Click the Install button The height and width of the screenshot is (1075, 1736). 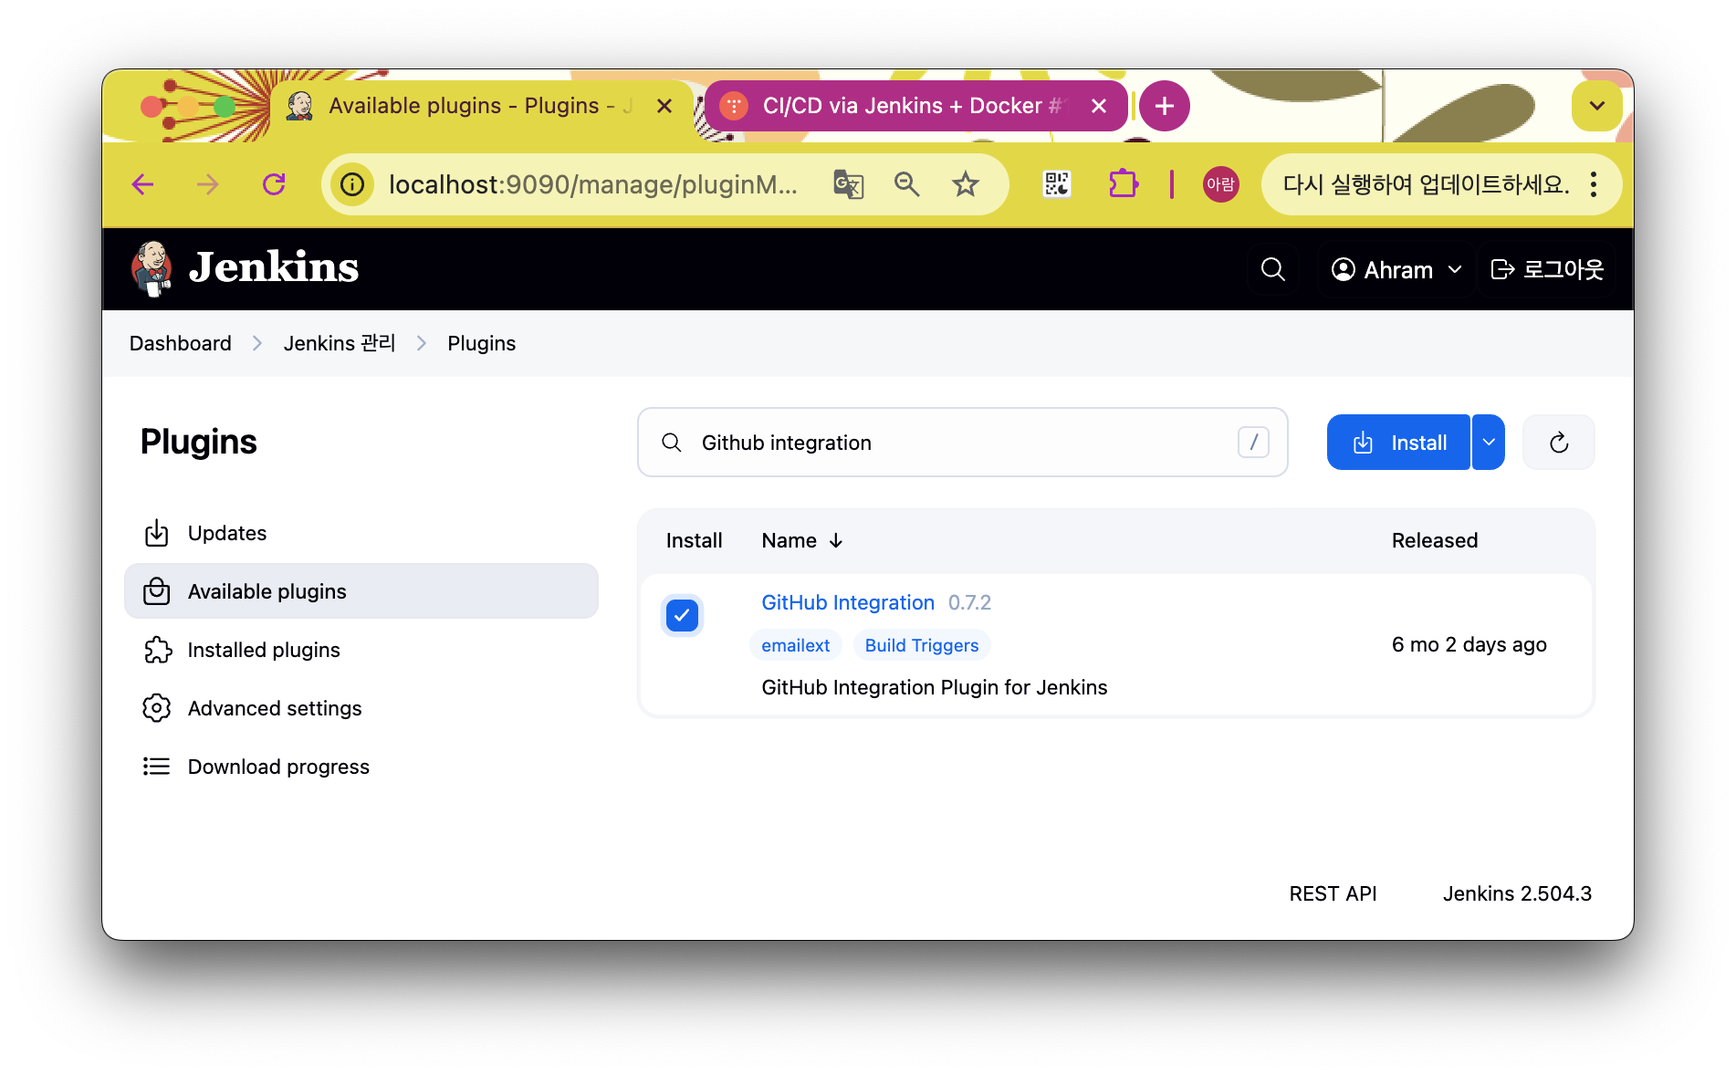[x=1398, y=443]
